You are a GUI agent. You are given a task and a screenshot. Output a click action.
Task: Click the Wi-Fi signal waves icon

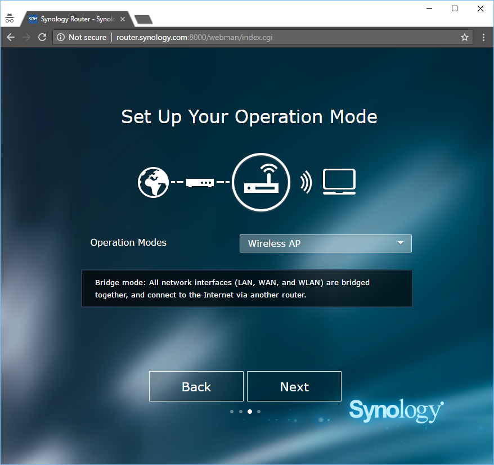pyautogui.click(x=306, y=182)
